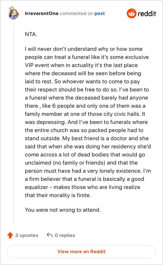Click the line 'that their morality is finite.'
Image resolution: width=163 pixels, height=265 pixels.
[x=58, y=195]
